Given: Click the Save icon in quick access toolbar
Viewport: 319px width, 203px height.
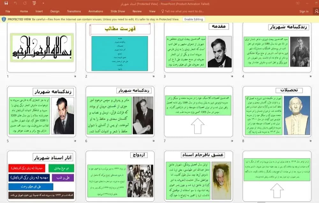Looking at the screenshot, I should pos(6,3).
